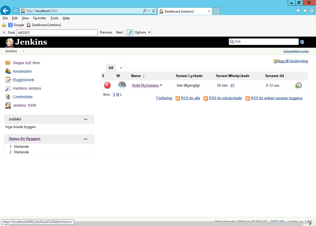This screenshot has width=316, height=226.
Task: Click the browser Back arrow button
Action: 5,10
